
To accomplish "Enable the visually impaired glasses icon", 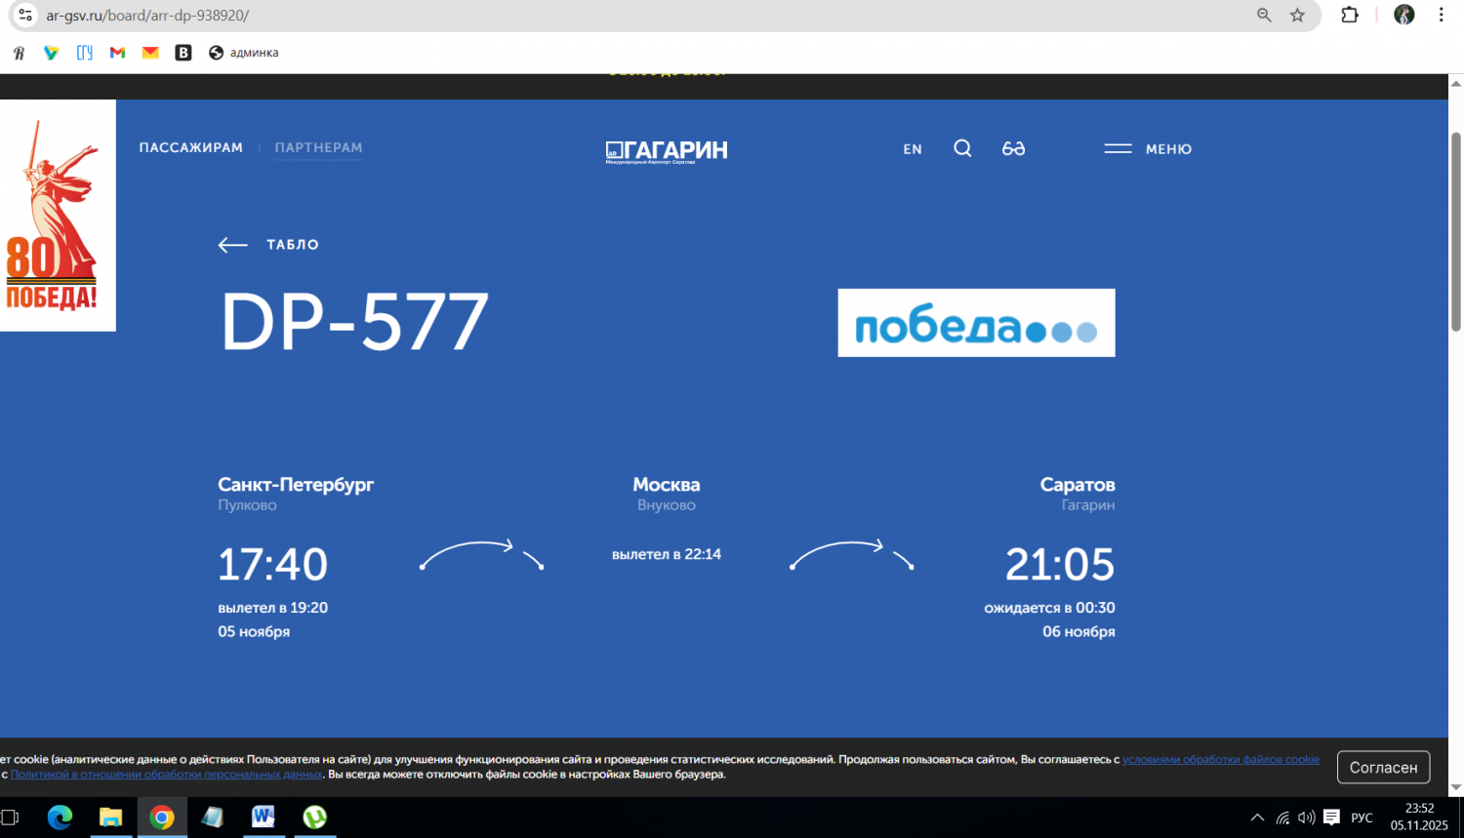I will point(1013,148).
